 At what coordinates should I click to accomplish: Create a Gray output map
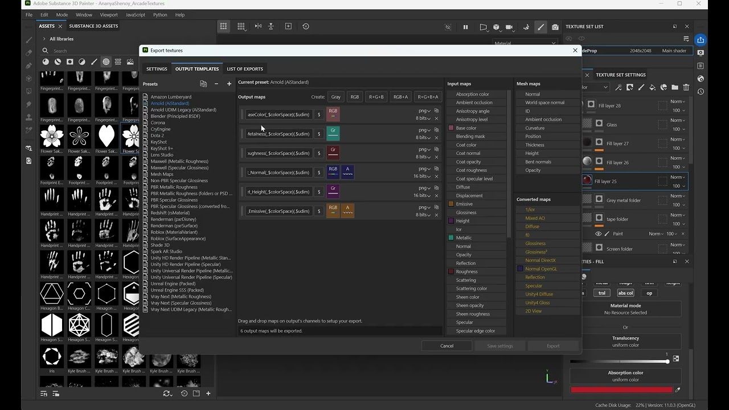pyautogui.click(x=336, y=97)
